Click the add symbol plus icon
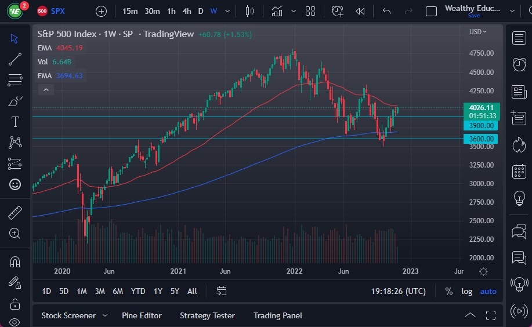This screenshot has width=532, height=327. coord(102,11)
